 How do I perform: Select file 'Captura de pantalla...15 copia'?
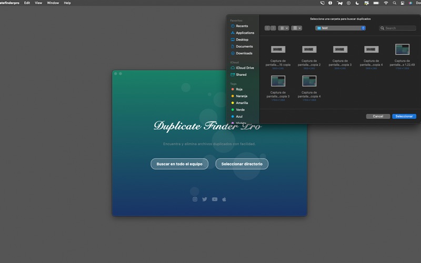point(278,56)
